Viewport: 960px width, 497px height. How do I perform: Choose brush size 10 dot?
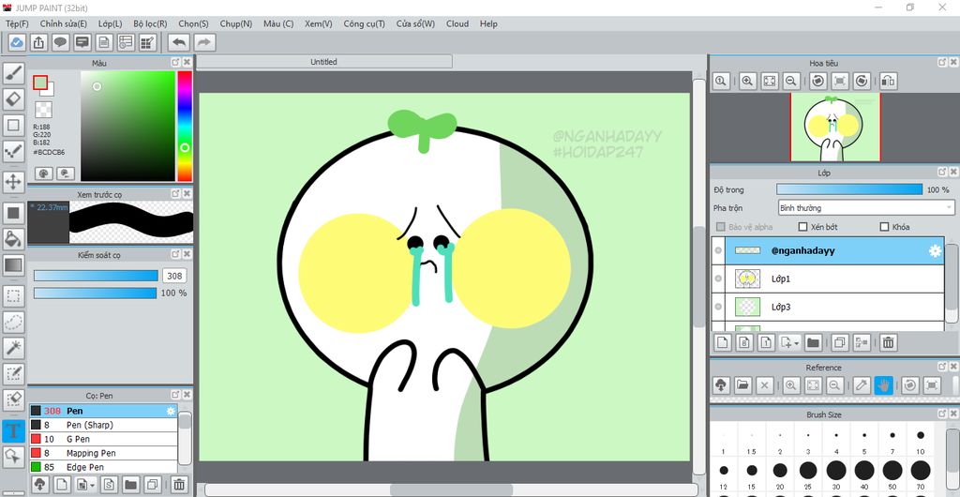[x=921, y=435]
